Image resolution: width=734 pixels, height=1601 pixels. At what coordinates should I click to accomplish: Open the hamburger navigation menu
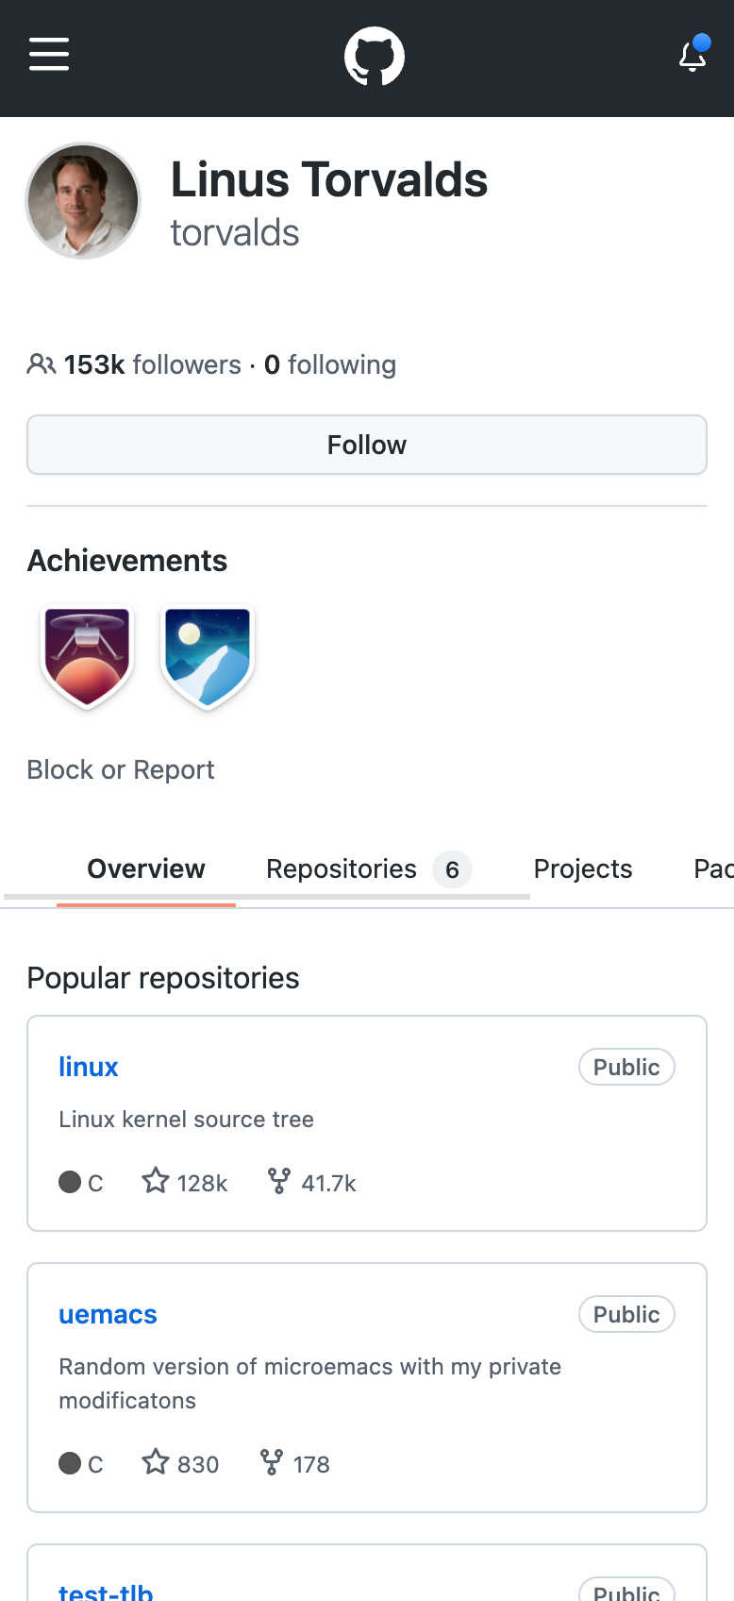tap(49, 55)
